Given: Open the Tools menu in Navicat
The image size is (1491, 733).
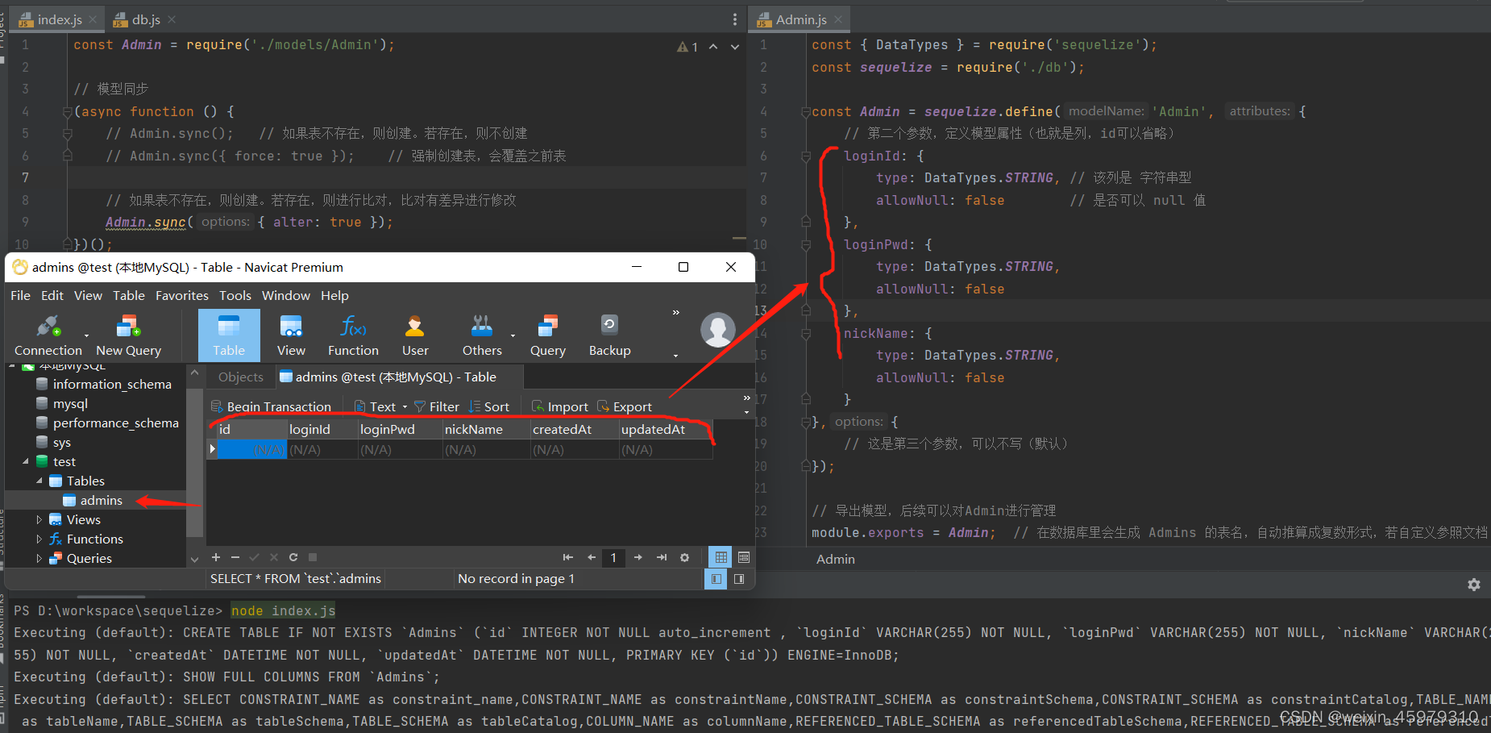Looking at the screenshot, I should (x=235, y=295).
